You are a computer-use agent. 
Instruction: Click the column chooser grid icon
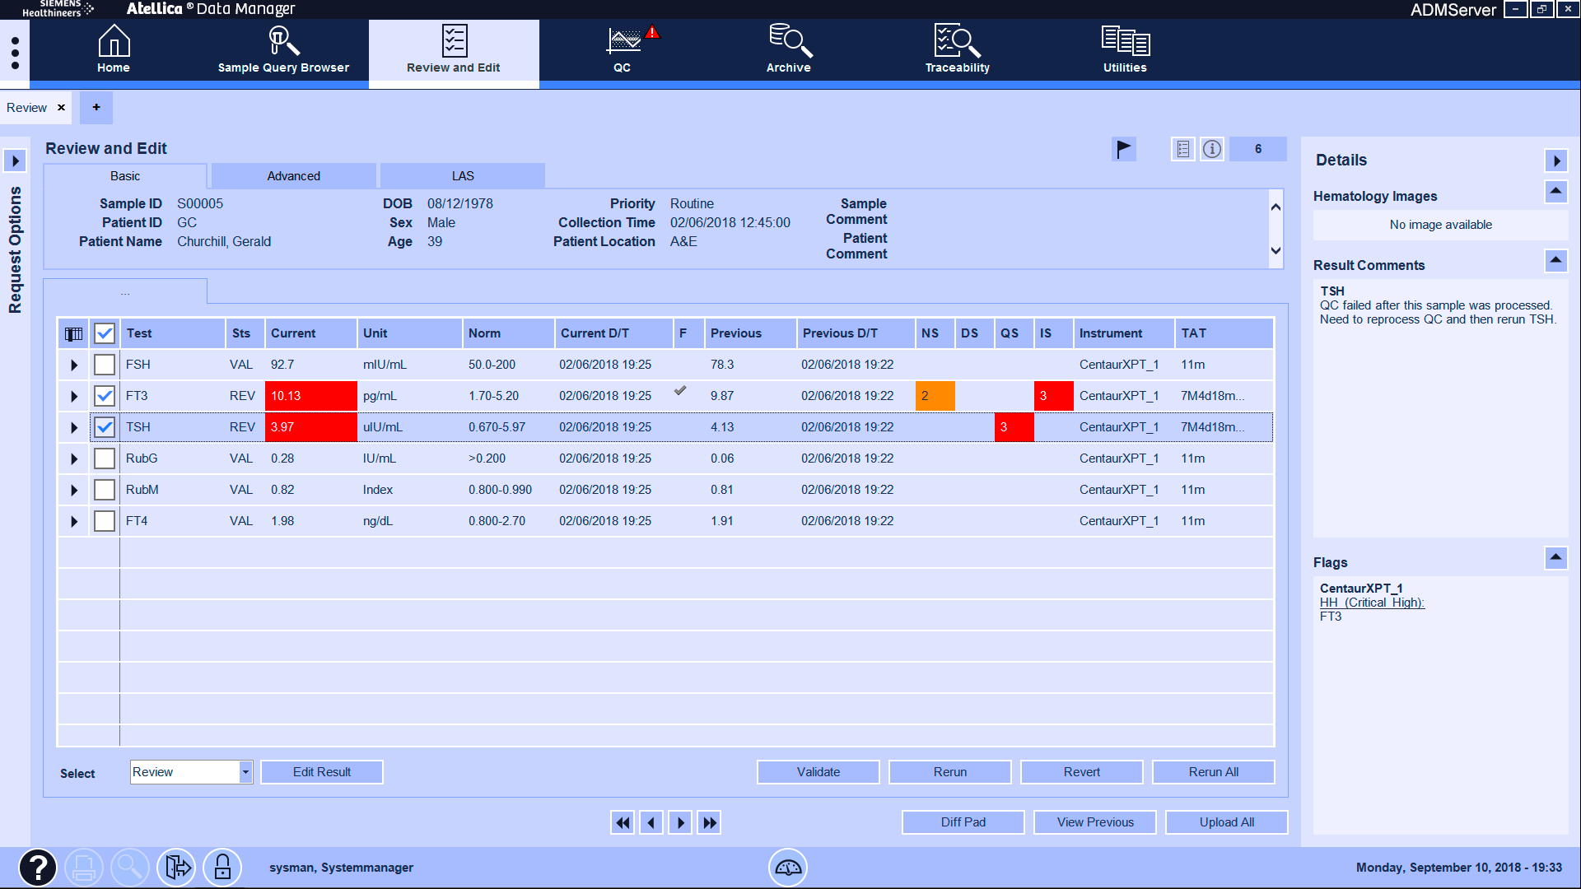73,333
